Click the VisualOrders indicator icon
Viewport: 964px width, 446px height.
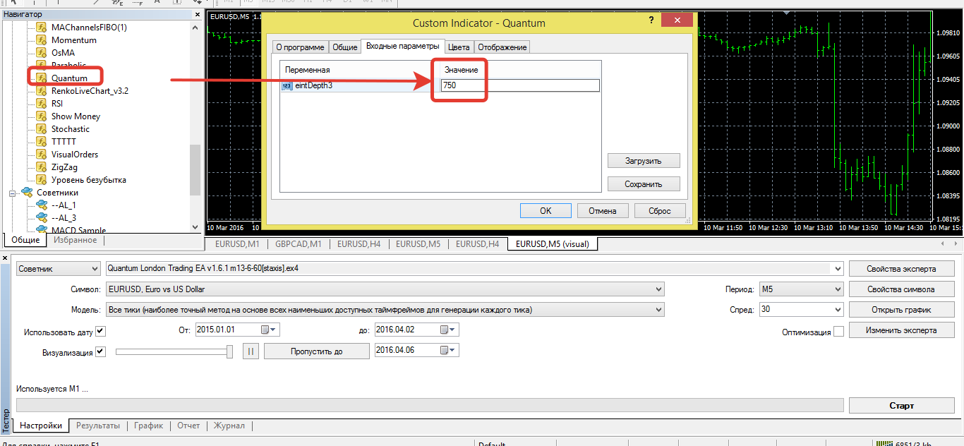(41, 155)
